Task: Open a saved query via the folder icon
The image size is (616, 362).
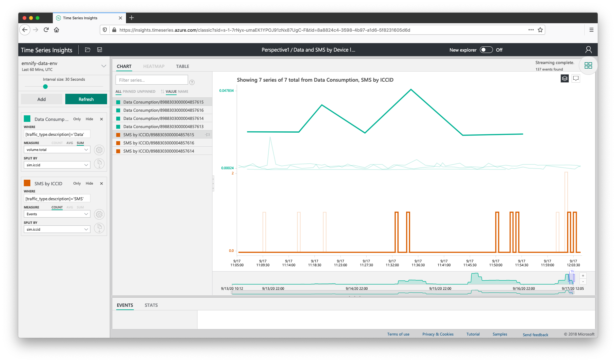Action: (87, 50)
